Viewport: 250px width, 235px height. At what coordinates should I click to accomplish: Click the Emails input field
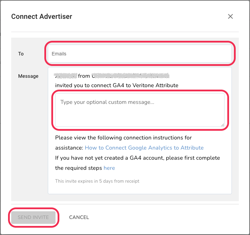[140, 54]
